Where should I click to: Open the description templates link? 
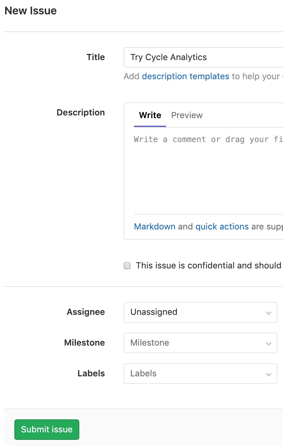(x=185, y=76)
